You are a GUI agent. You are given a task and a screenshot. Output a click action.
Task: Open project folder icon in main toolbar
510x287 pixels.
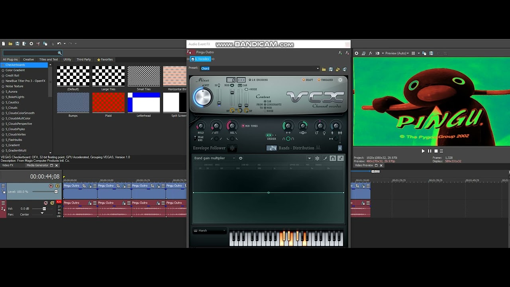pos(10,43)
